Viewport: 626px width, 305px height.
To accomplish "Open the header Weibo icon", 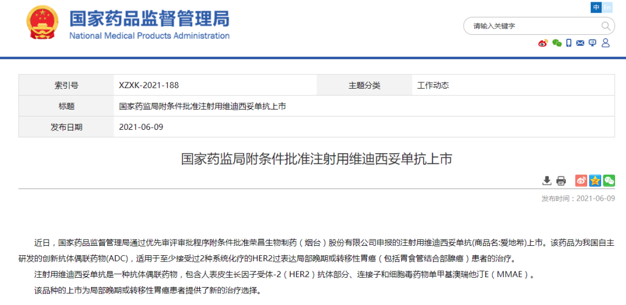I will 543,43.
